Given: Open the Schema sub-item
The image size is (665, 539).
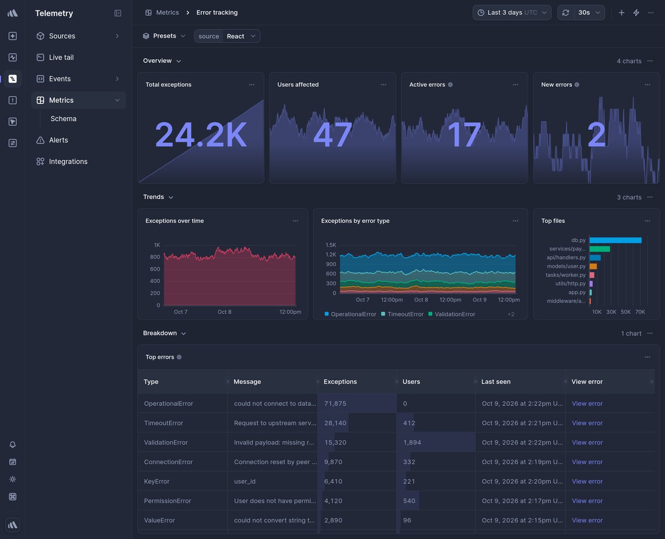Looking at the screenshot, I should (64, 118).
